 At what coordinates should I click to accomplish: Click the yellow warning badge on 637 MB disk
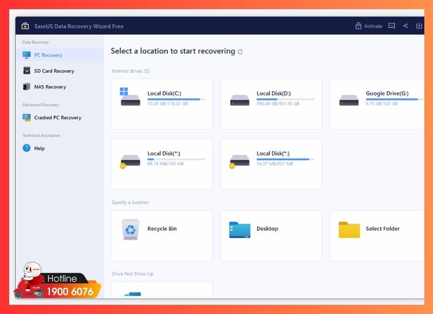[232, 166]
